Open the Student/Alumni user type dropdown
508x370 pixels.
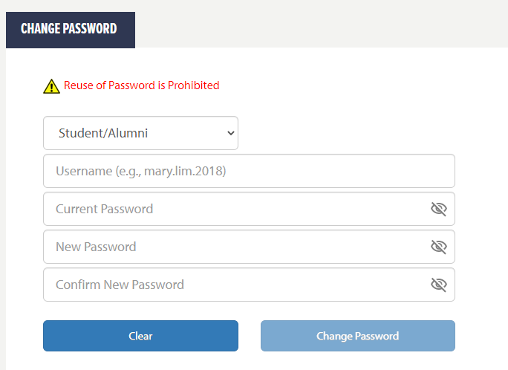click(140, 133)
